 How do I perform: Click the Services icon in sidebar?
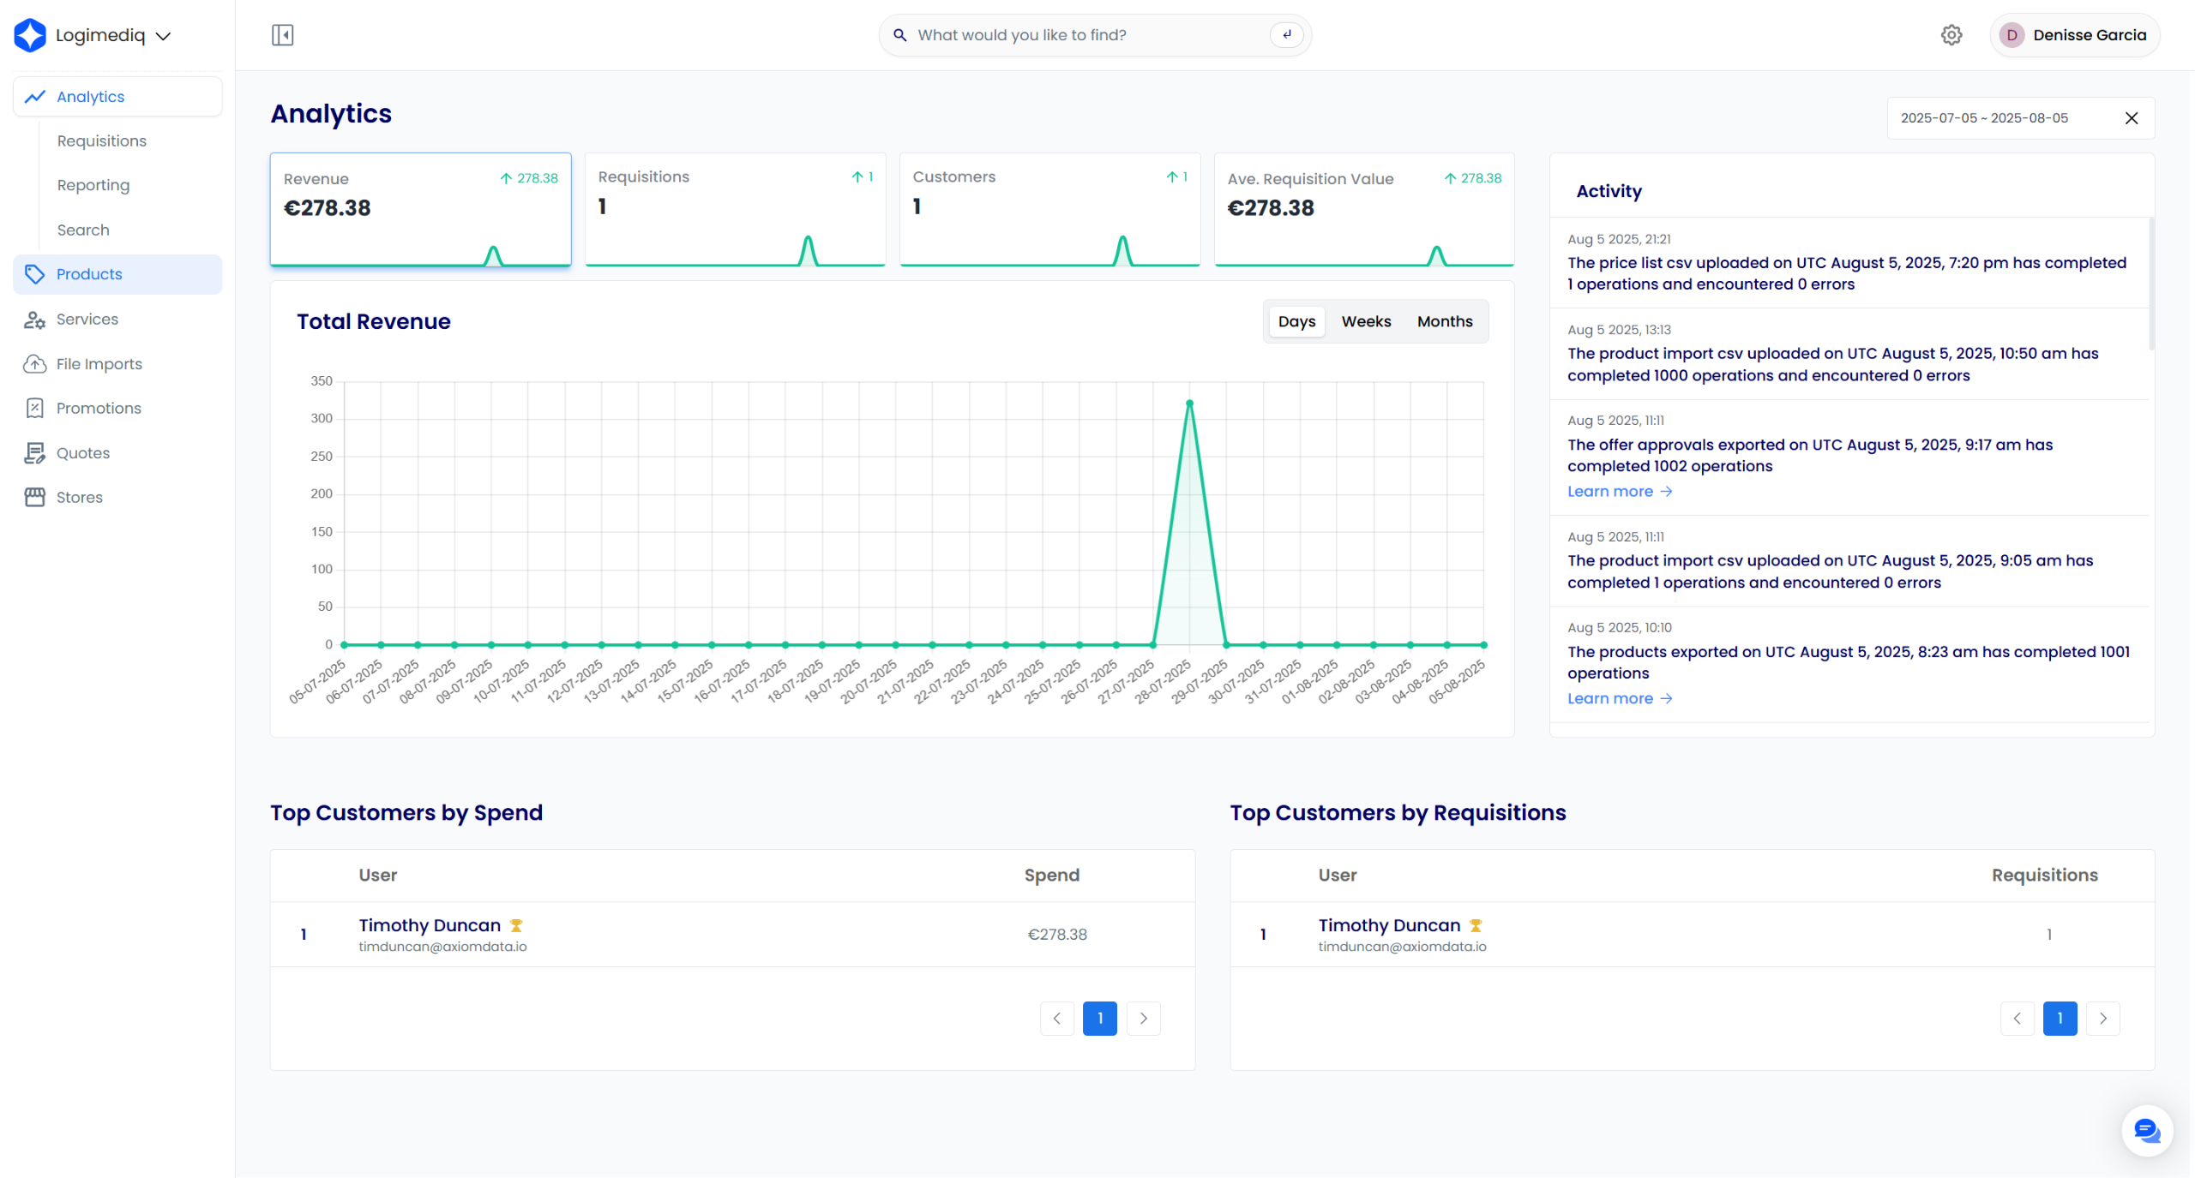click(34, 320)
